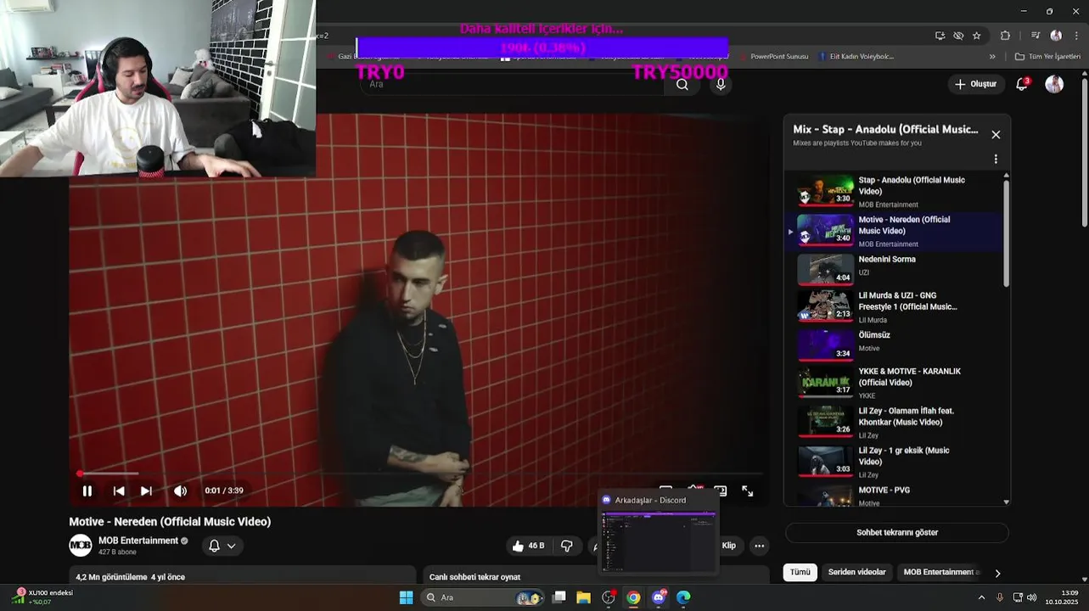This screenshot has width=1089, height=611.
Task: Expand the hidden system tray icons chevron
Action: 982,597
